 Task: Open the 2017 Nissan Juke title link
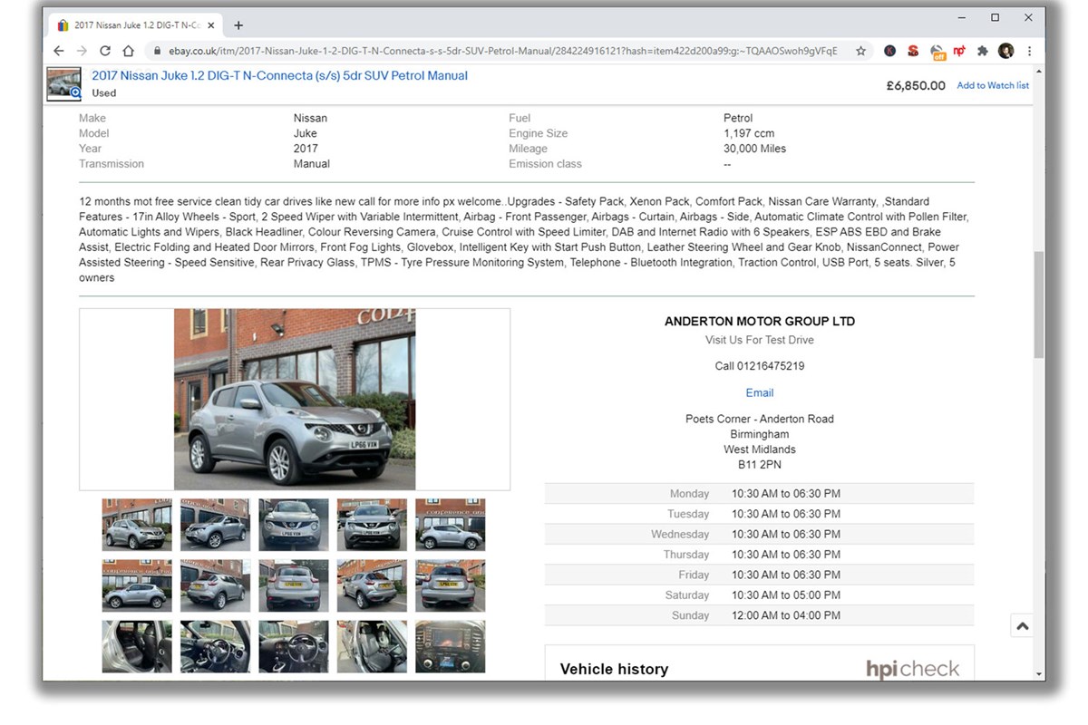tap(279, 76)
